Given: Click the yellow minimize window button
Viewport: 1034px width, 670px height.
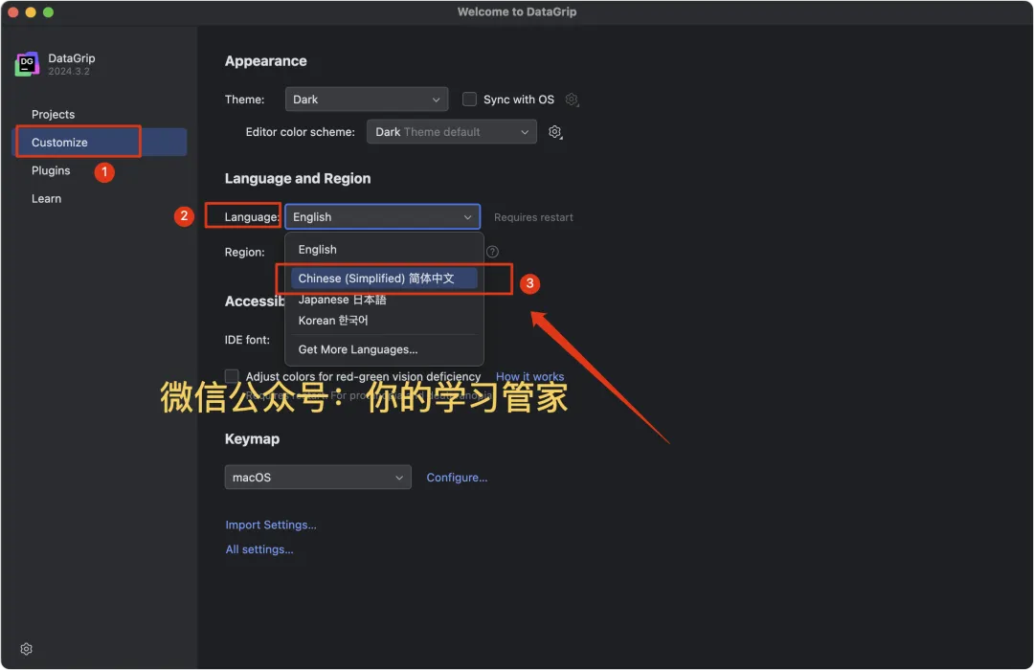Looking at the screenshot, I should [x=31, y=11].
